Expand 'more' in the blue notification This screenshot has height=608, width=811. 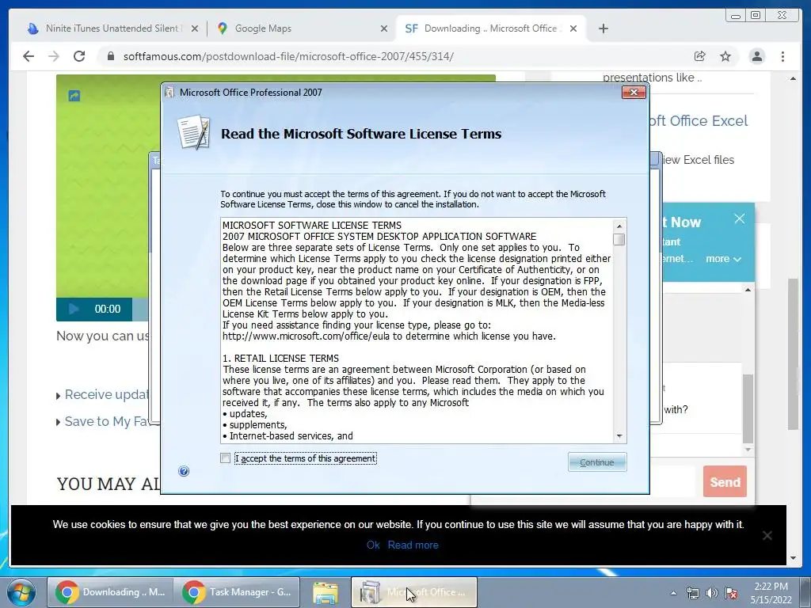723,259
